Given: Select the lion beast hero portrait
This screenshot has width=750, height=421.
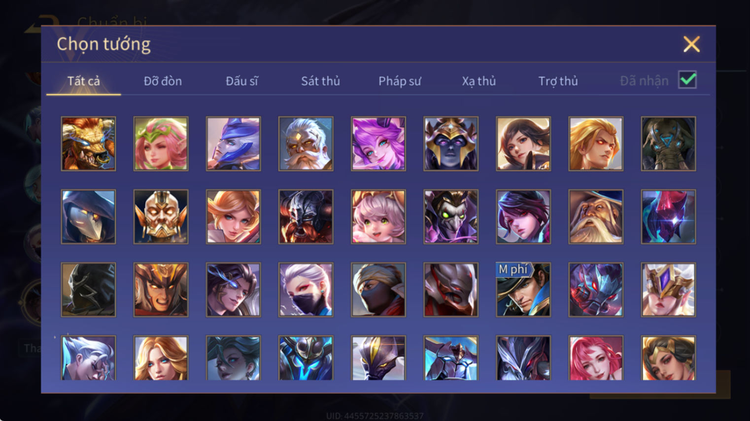Looking at the screenshot, I should 89,144.
